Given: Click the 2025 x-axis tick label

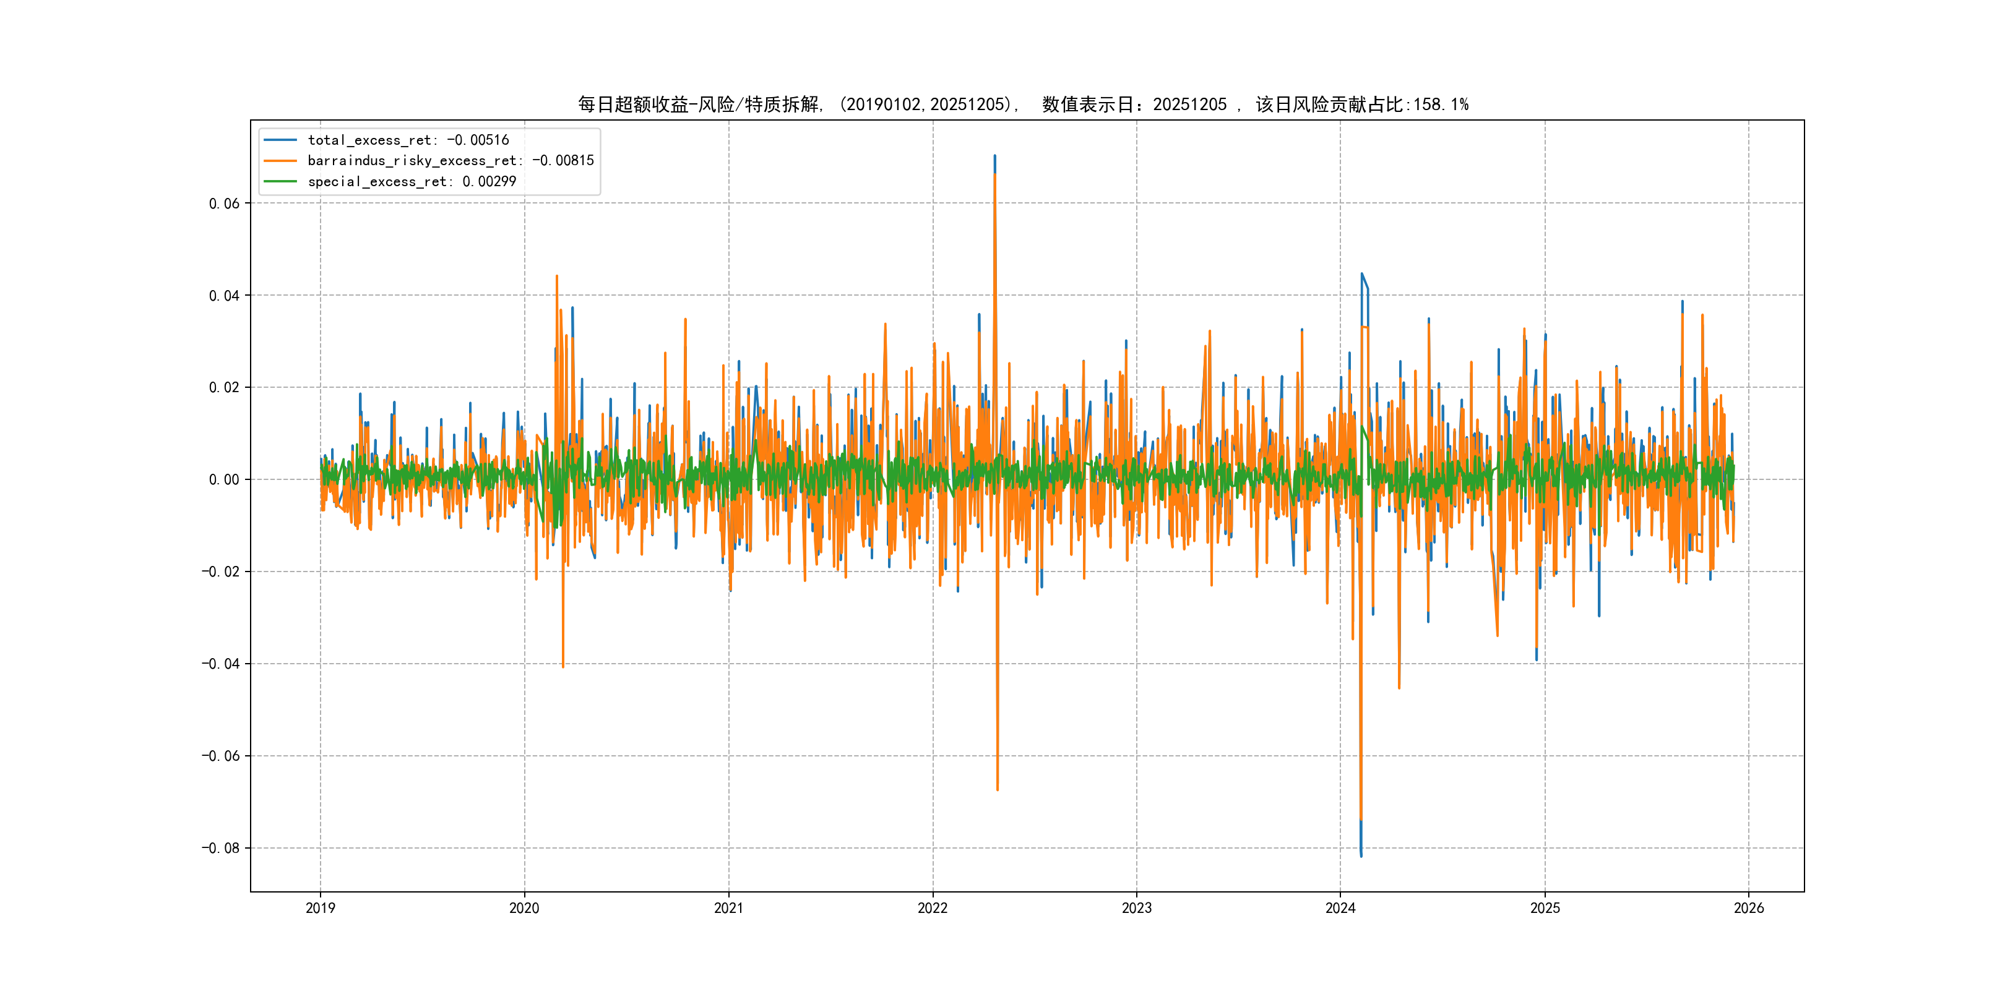Looking at the screenshot, I should pyautogui.click(x=1545, y=908).
